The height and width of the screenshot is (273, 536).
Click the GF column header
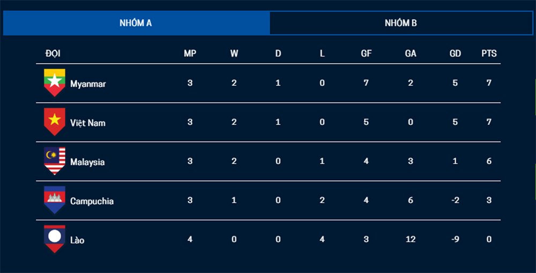click(x=366, y=54)
